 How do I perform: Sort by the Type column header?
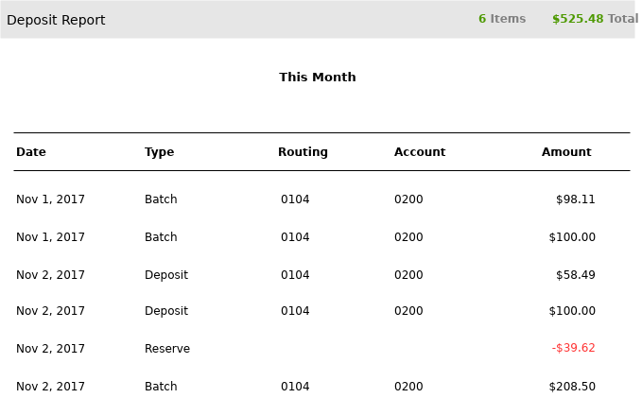[159, 152]
